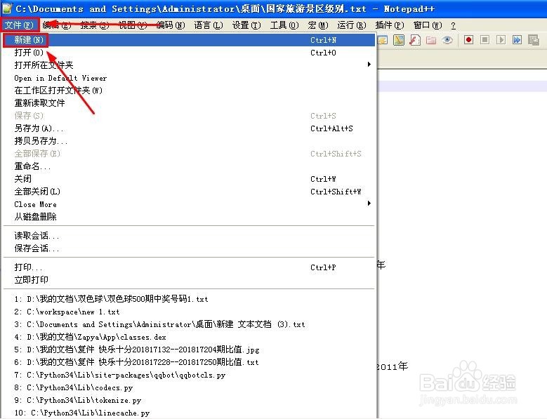Click the run macro multiple times icon

517,40
